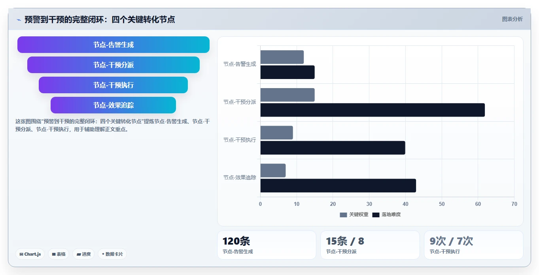Select the 节点-效果追踪 funnel bar
The width and height of the screenshot is (539, 275).
pos(113,105)
